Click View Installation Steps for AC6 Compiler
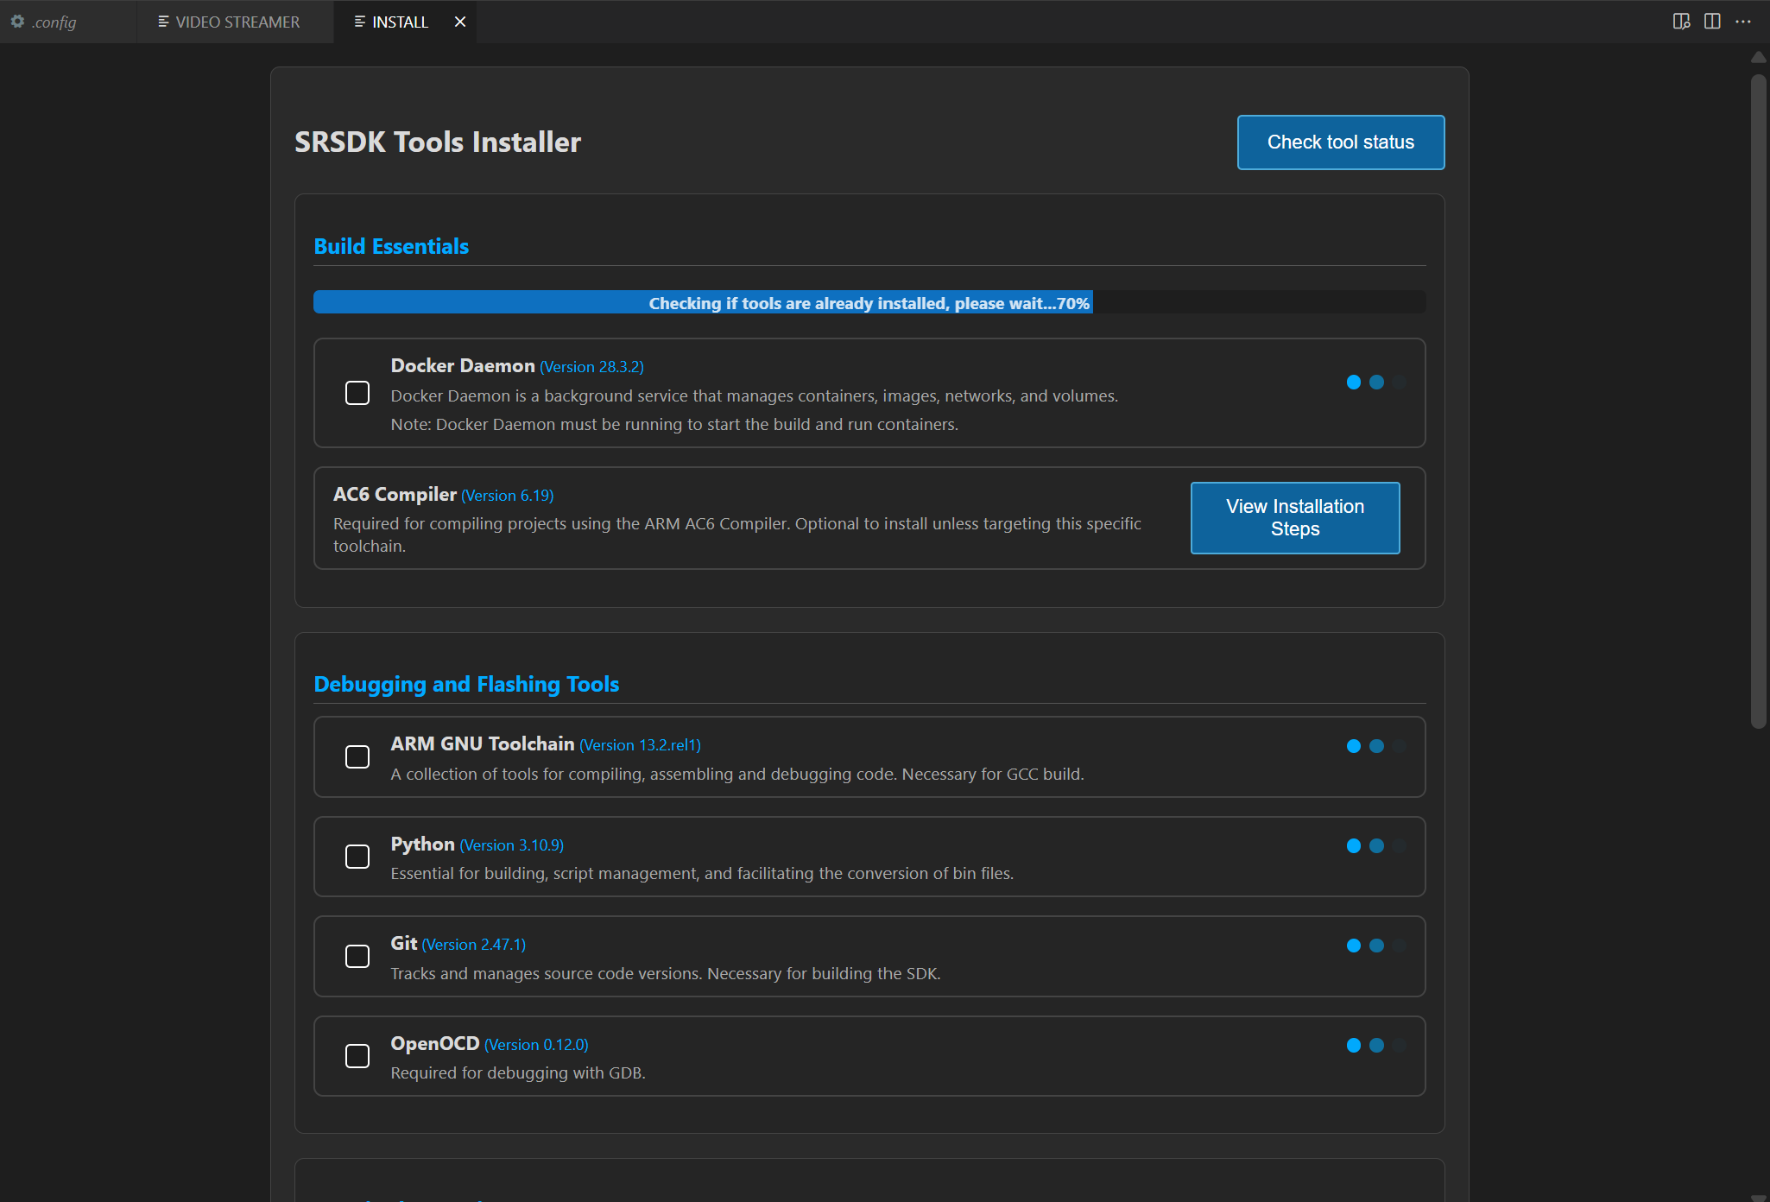Image resolution: width=1770 pixels, height=1202 pixels. (x=1294, y=518)
